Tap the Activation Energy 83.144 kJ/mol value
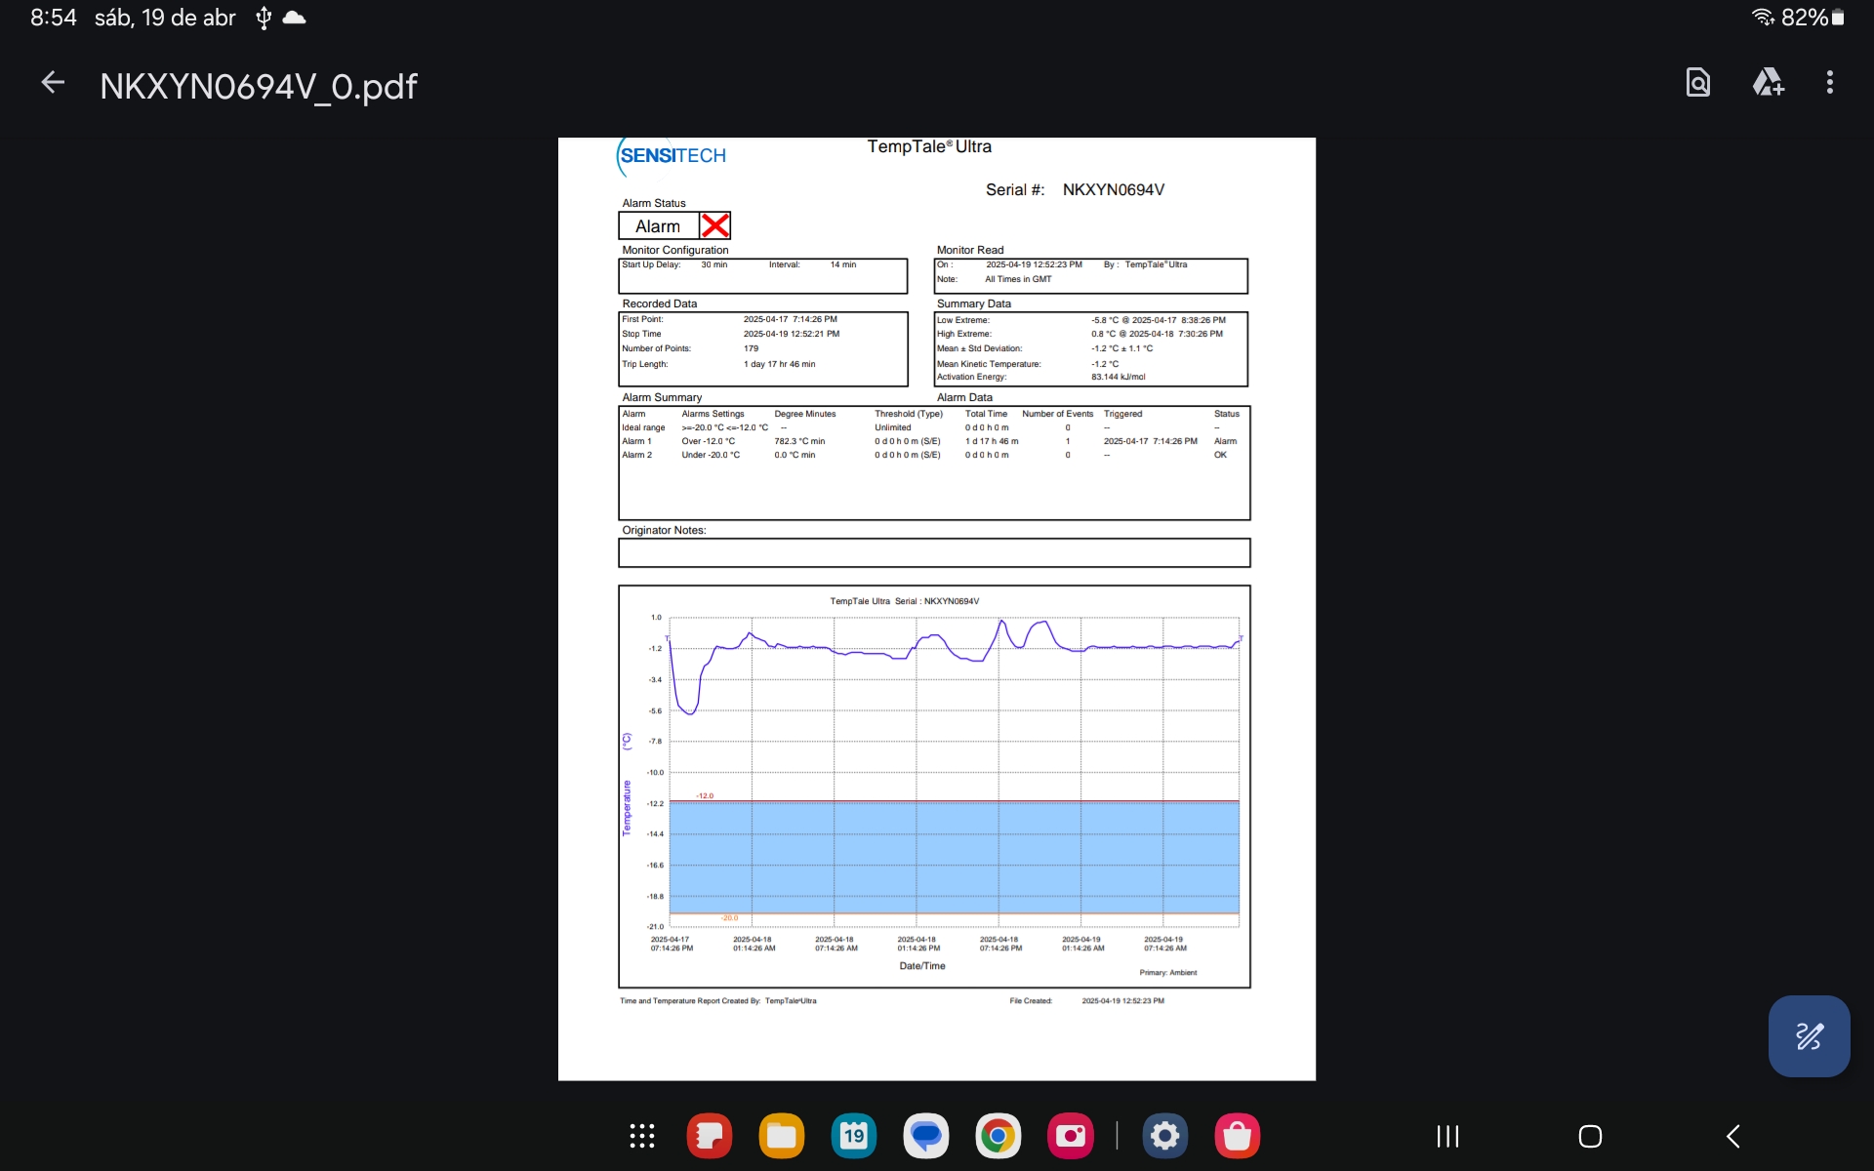Image resolution: width=1874 pixels, height=1171 pixels. pyautogui.click(x=1119, y=377)
